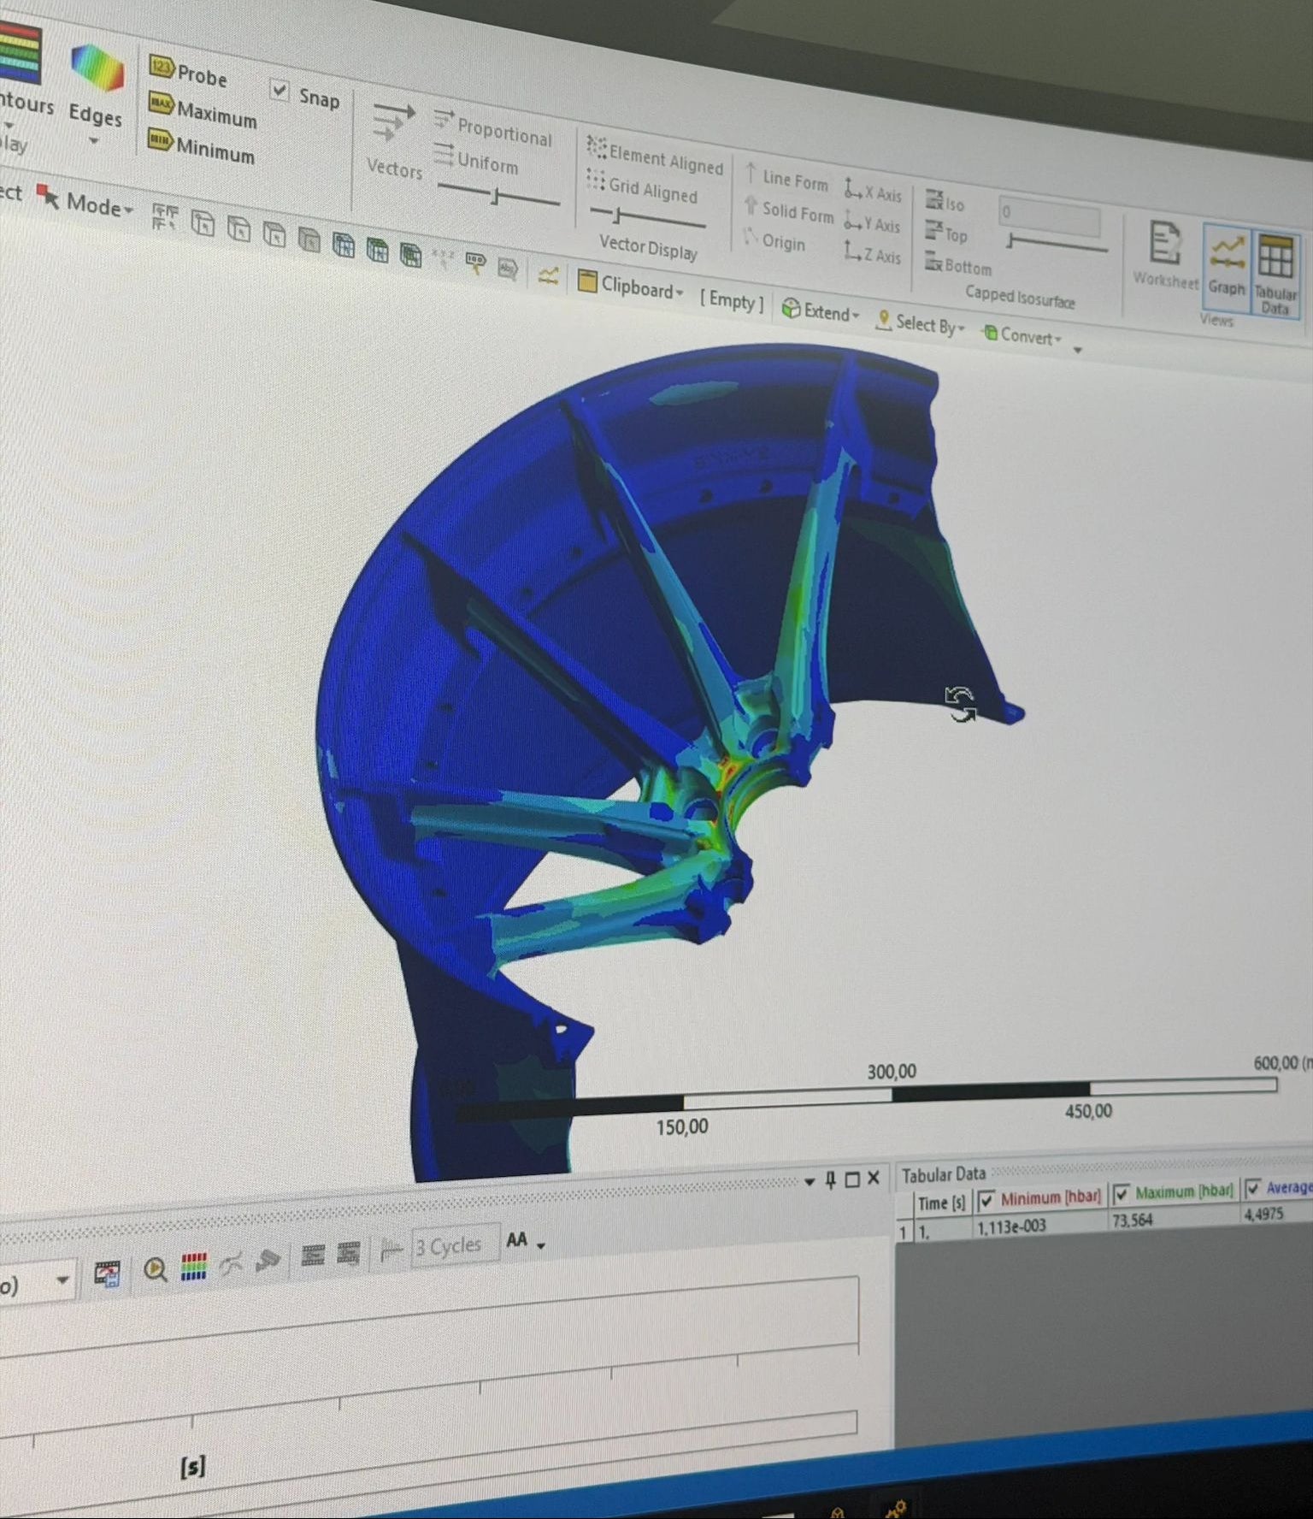Viewport: 1313px width, 1519px height.
Task: Open the Extend dropdown menu
Action: pos(821,312)
